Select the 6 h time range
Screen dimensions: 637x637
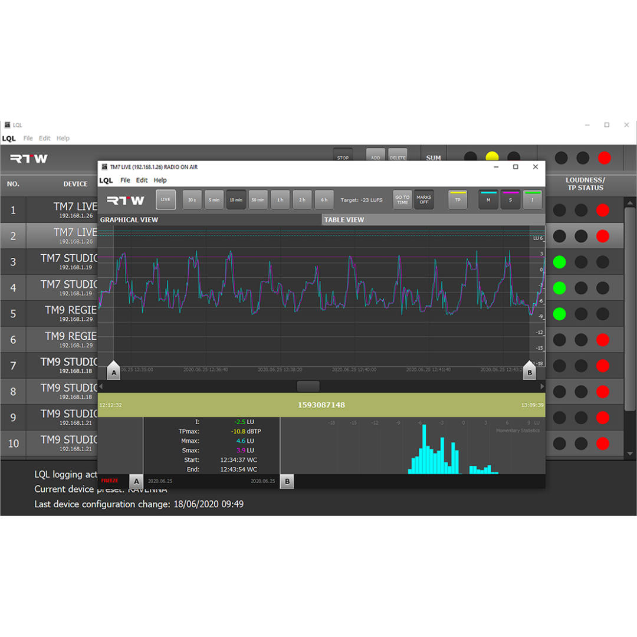pyautogui.click(x=324, y=200)
